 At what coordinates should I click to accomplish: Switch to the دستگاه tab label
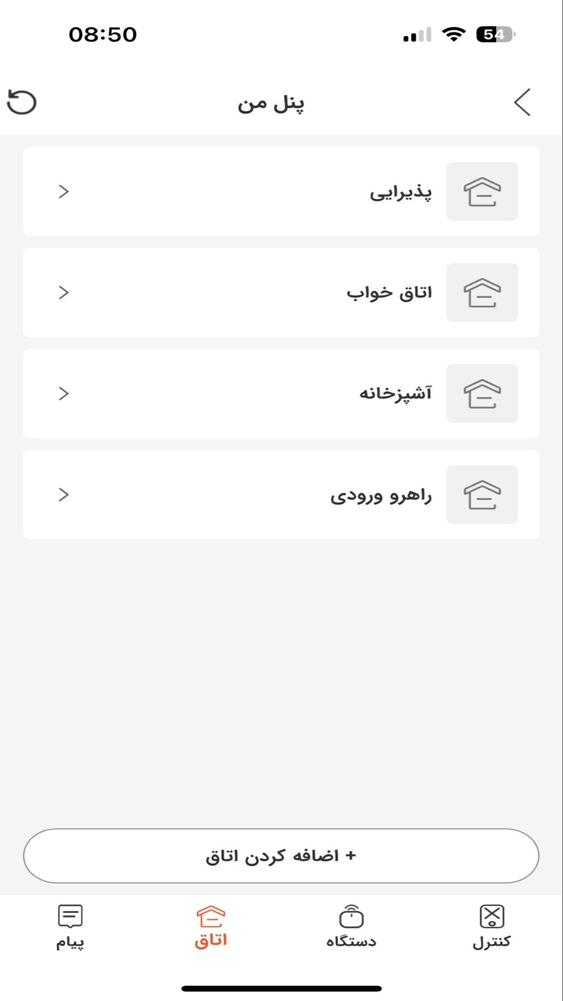(351, 942)
